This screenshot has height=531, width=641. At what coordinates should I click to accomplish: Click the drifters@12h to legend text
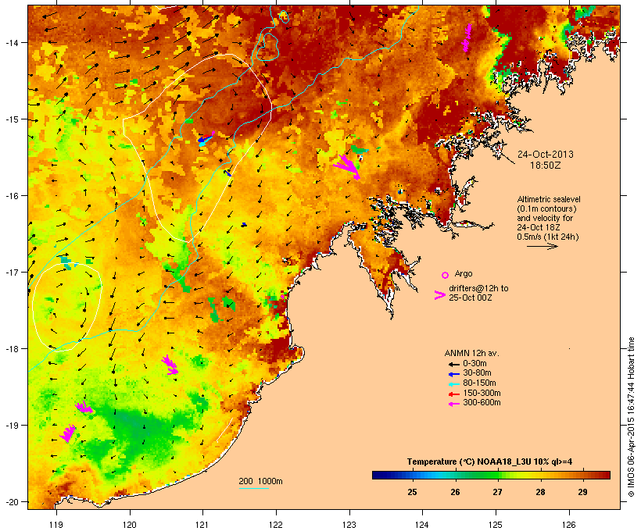pos(478,288)
